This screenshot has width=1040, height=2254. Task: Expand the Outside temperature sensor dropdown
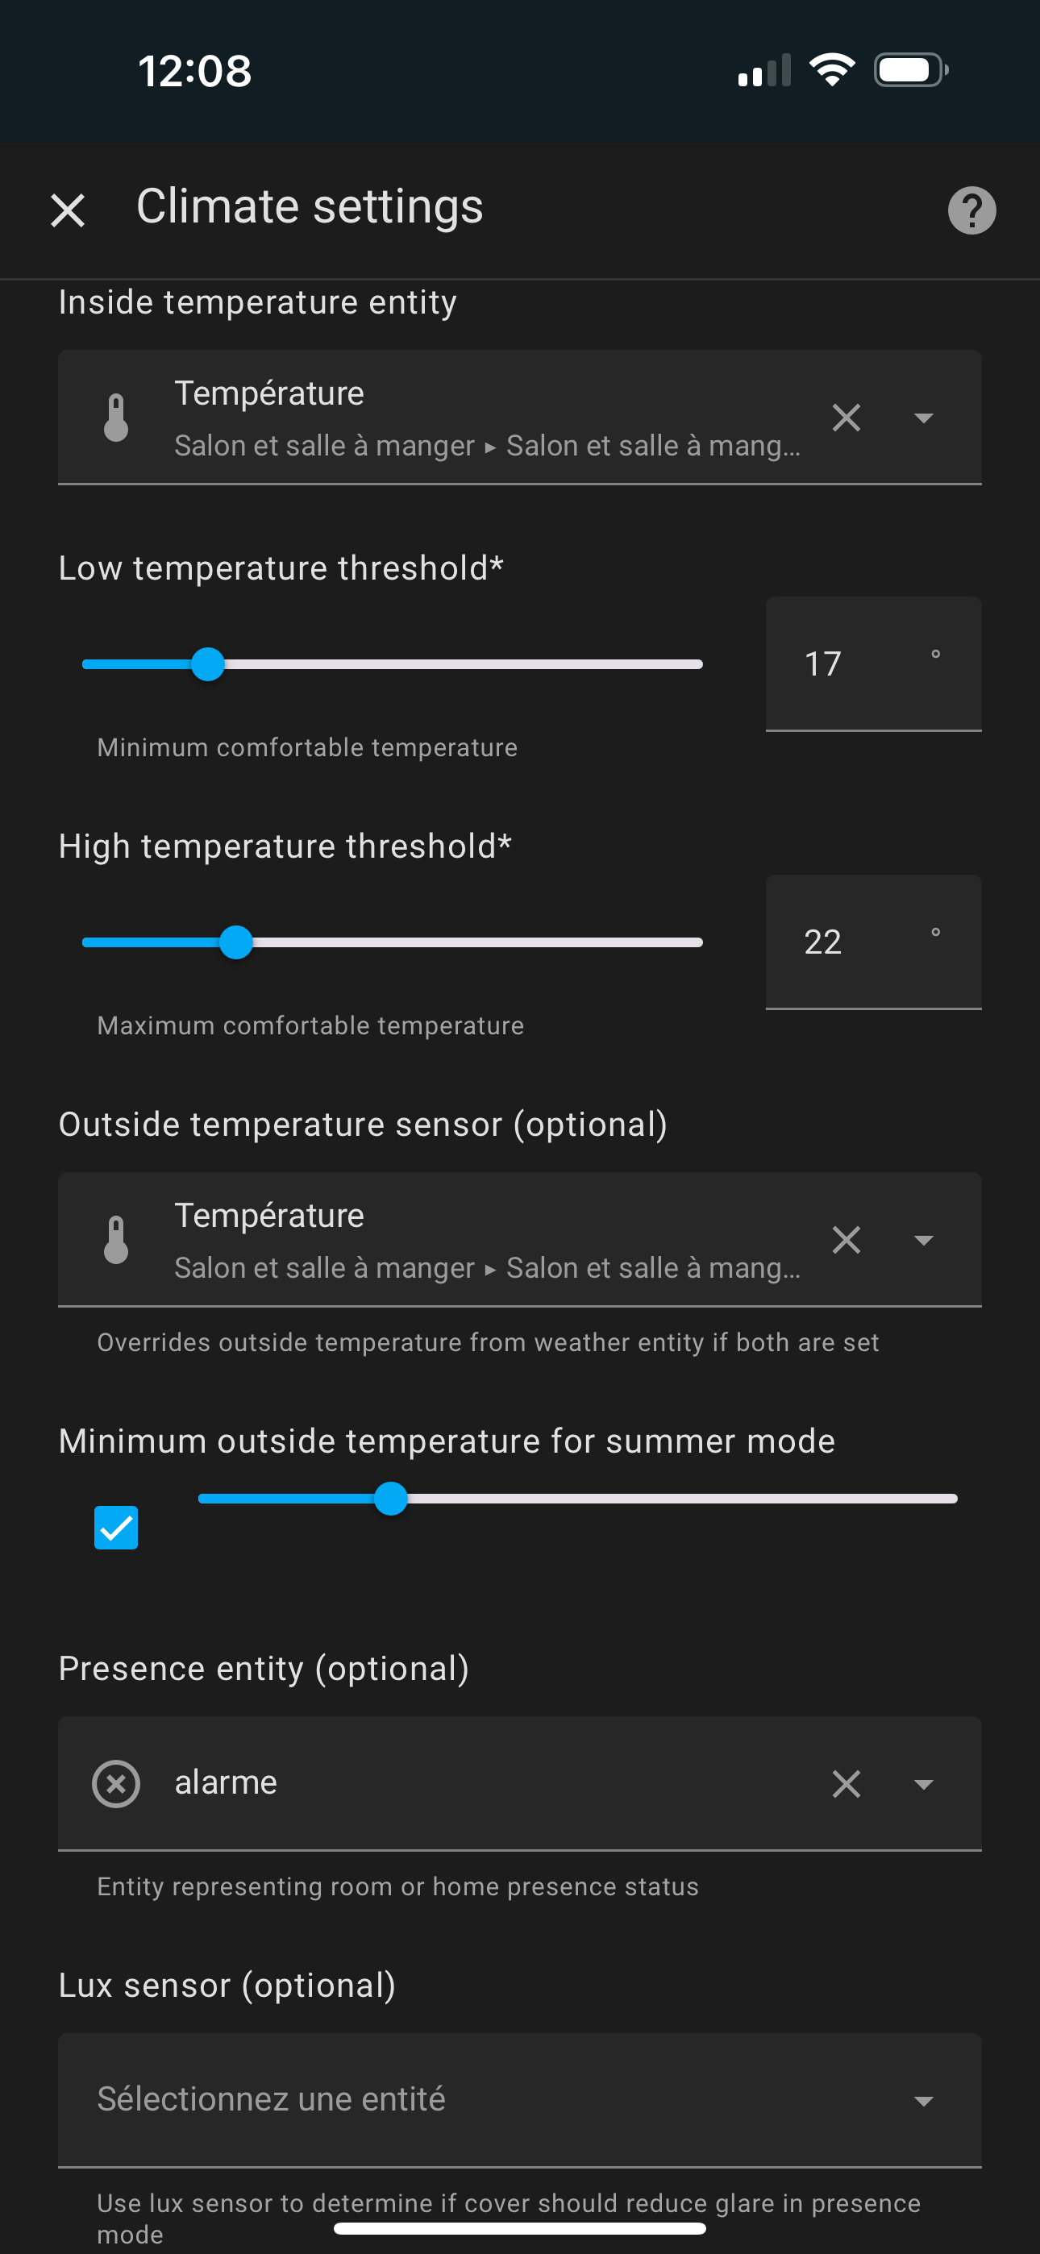922,1241
